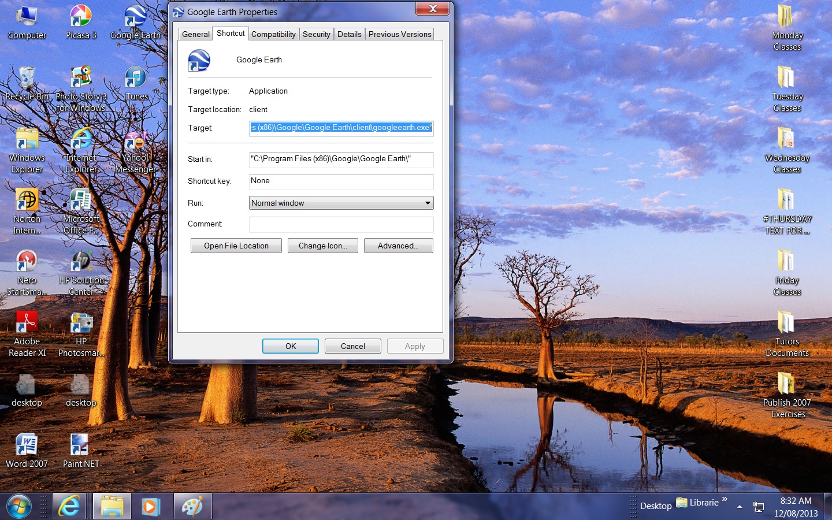Show hidden system tray icons

tap(740, 506)
